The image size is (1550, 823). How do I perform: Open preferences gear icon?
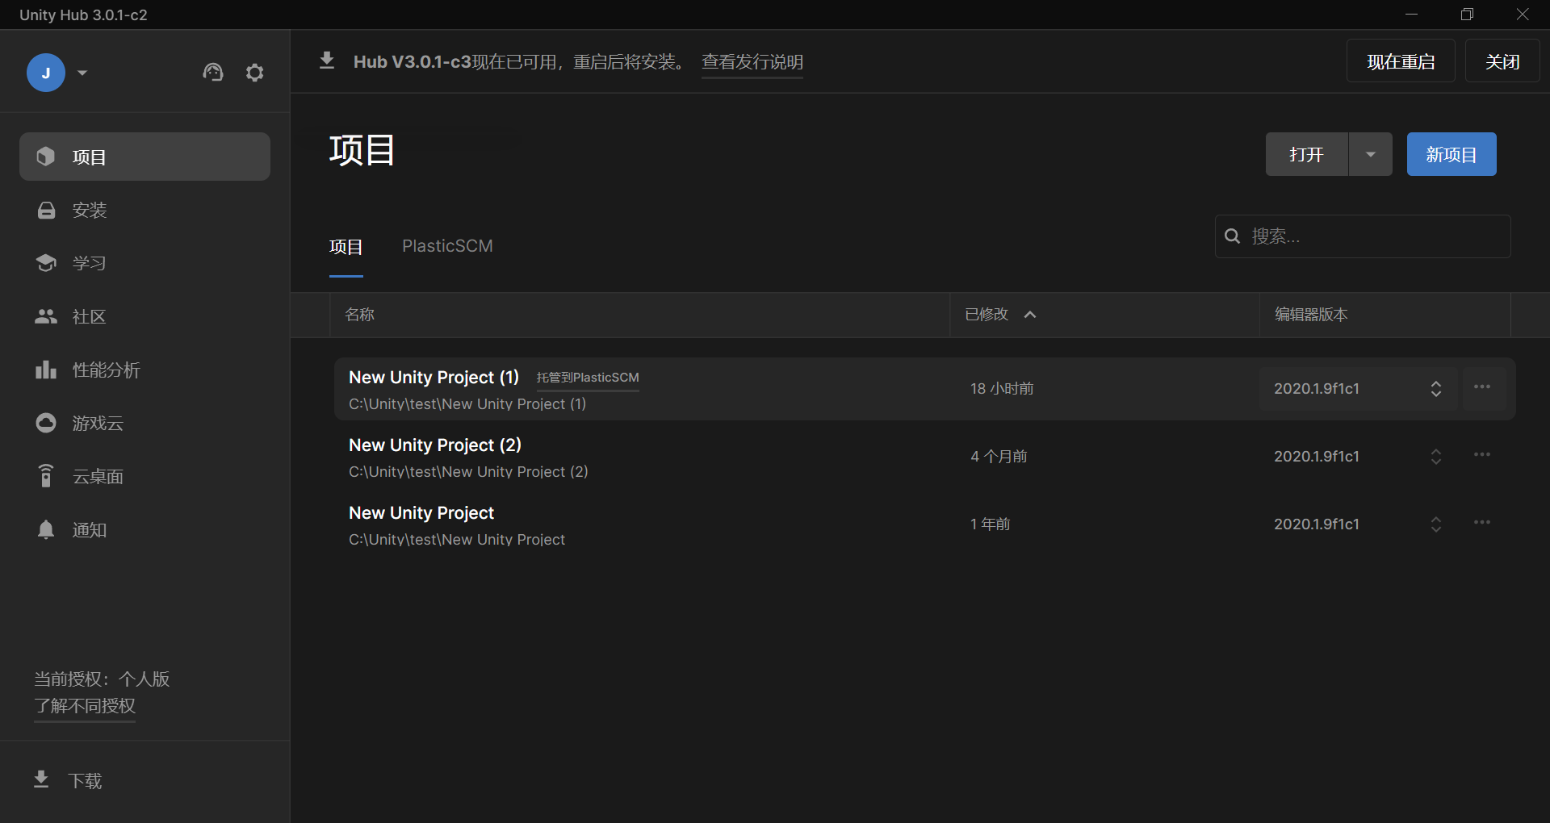point(255,73)
